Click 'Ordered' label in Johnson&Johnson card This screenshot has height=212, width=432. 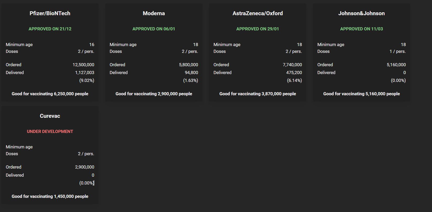point(325,65)
